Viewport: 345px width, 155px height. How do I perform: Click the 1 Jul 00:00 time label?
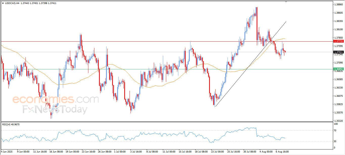click(x=120, y=152)
